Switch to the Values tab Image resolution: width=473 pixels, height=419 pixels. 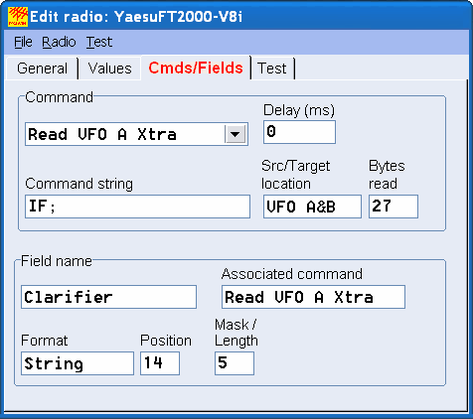[x=110, y=69]
